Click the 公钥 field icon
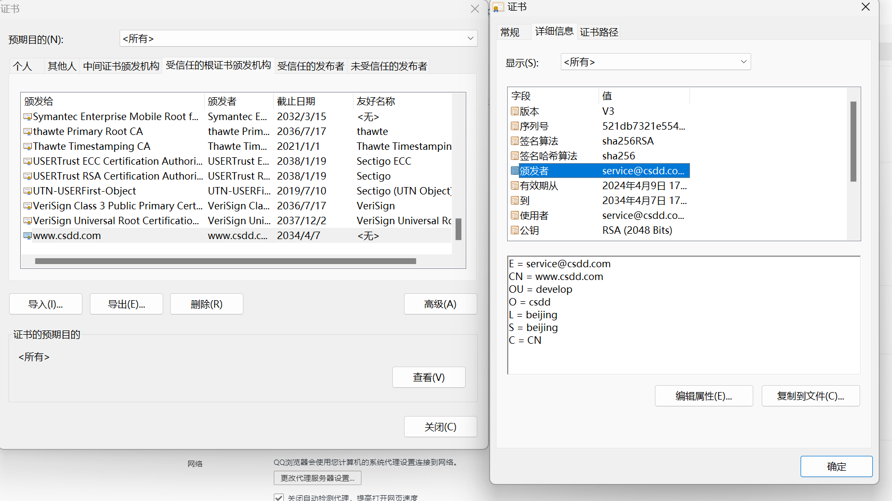The image size is (892, 501). tap(515, 230)
